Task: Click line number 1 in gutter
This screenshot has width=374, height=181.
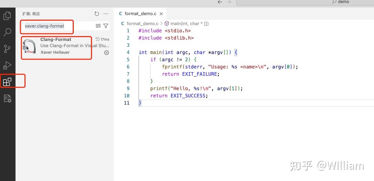Action: click(x=128, y=31)
